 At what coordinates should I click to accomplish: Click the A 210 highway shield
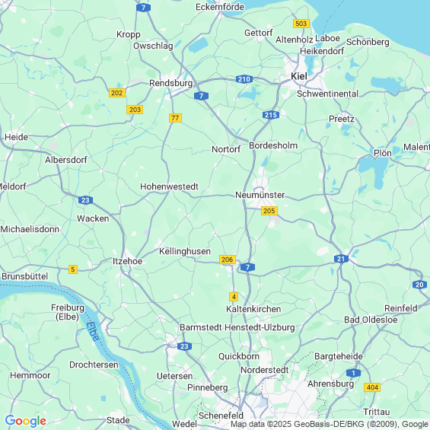click(x=244, y=79)
